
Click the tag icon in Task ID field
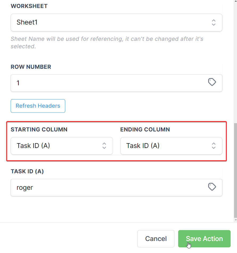pyautogui.click(x=212, y=187)
